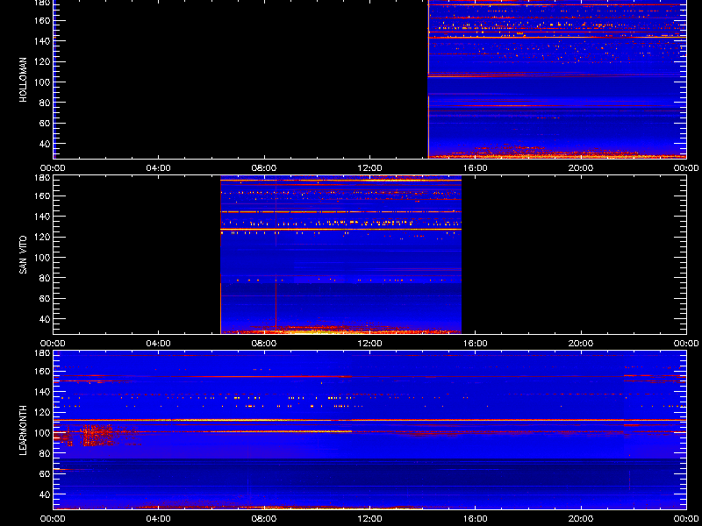Select the 180 frequency tick label on San Vito axis
This screenshot has width=702, height=526.
click(x=43, y=178)
